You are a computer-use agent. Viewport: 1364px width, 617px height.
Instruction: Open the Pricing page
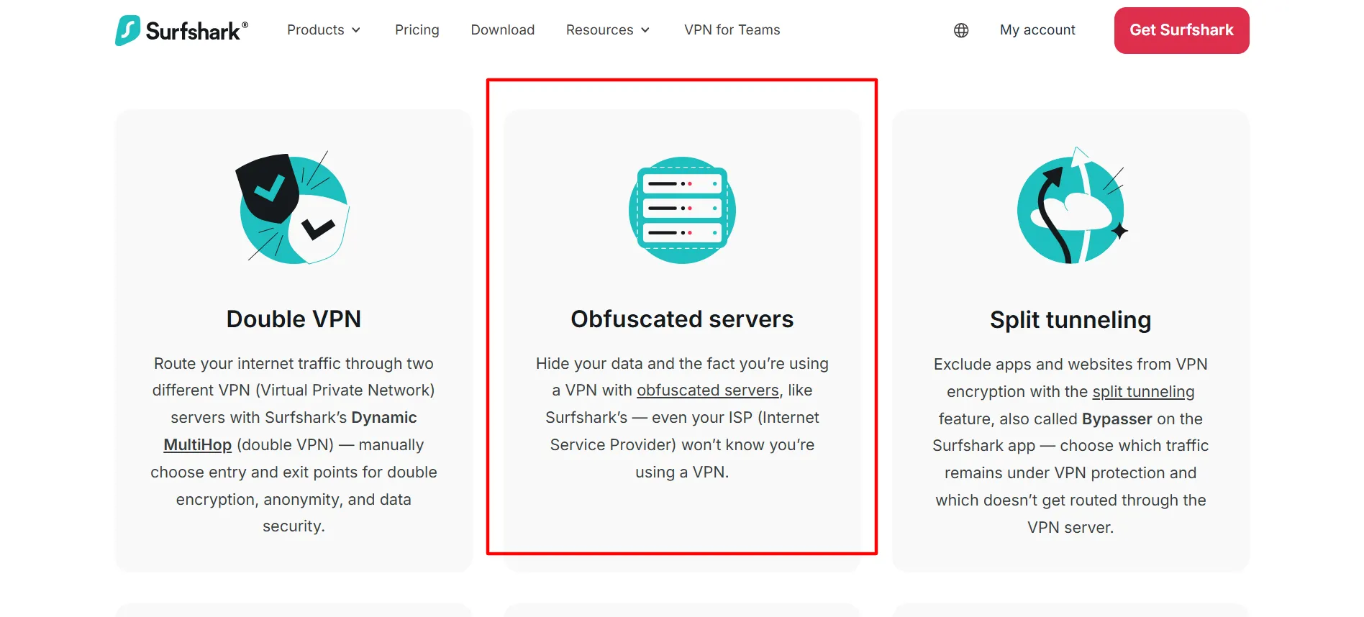417,29
